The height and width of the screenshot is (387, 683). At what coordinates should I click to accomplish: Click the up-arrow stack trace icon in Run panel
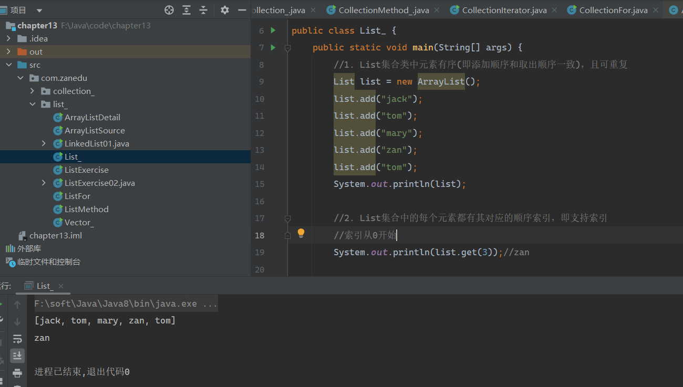click(17, 305)
